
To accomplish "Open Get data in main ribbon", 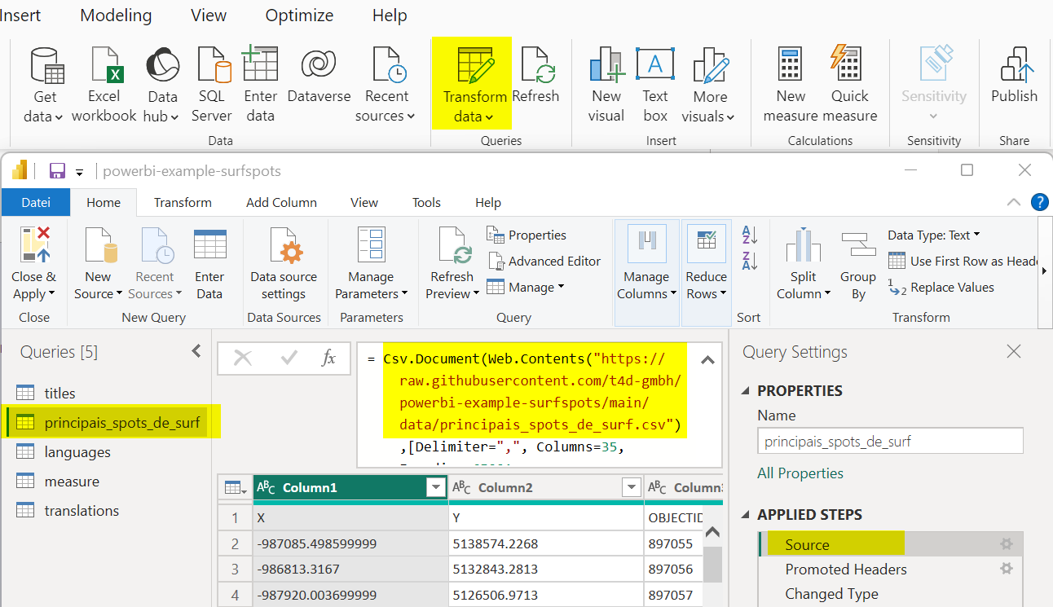I will (x=46, y=86).
